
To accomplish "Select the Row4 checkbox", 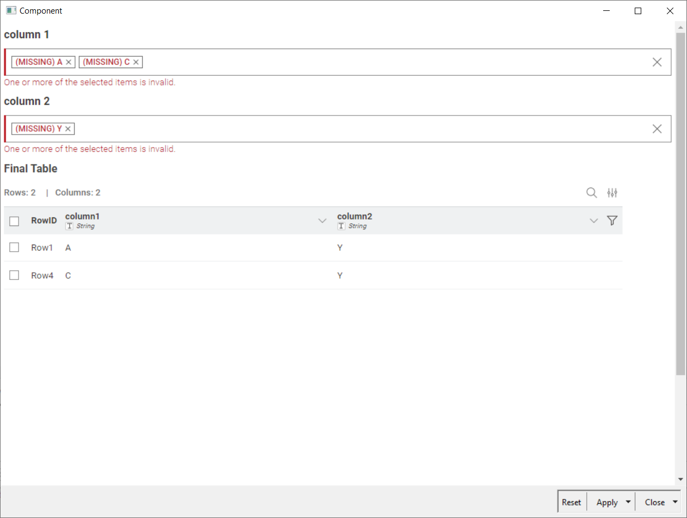I will (14, 275).
